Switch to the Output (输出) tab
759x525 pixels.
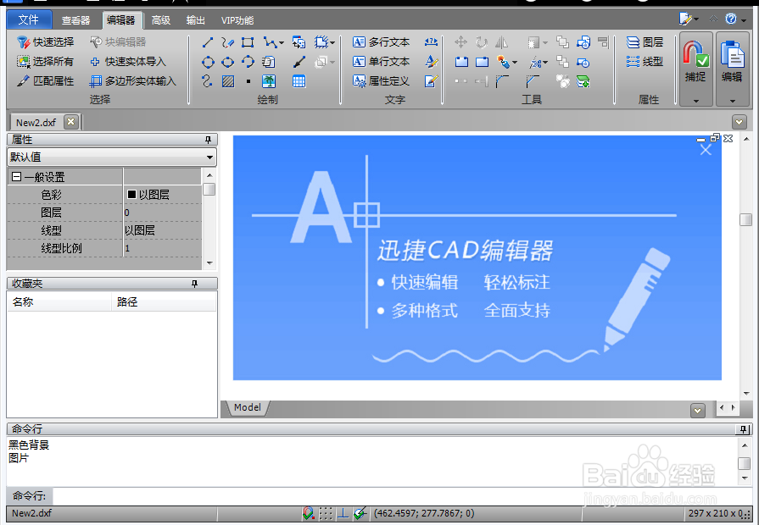tap(196, 20)
